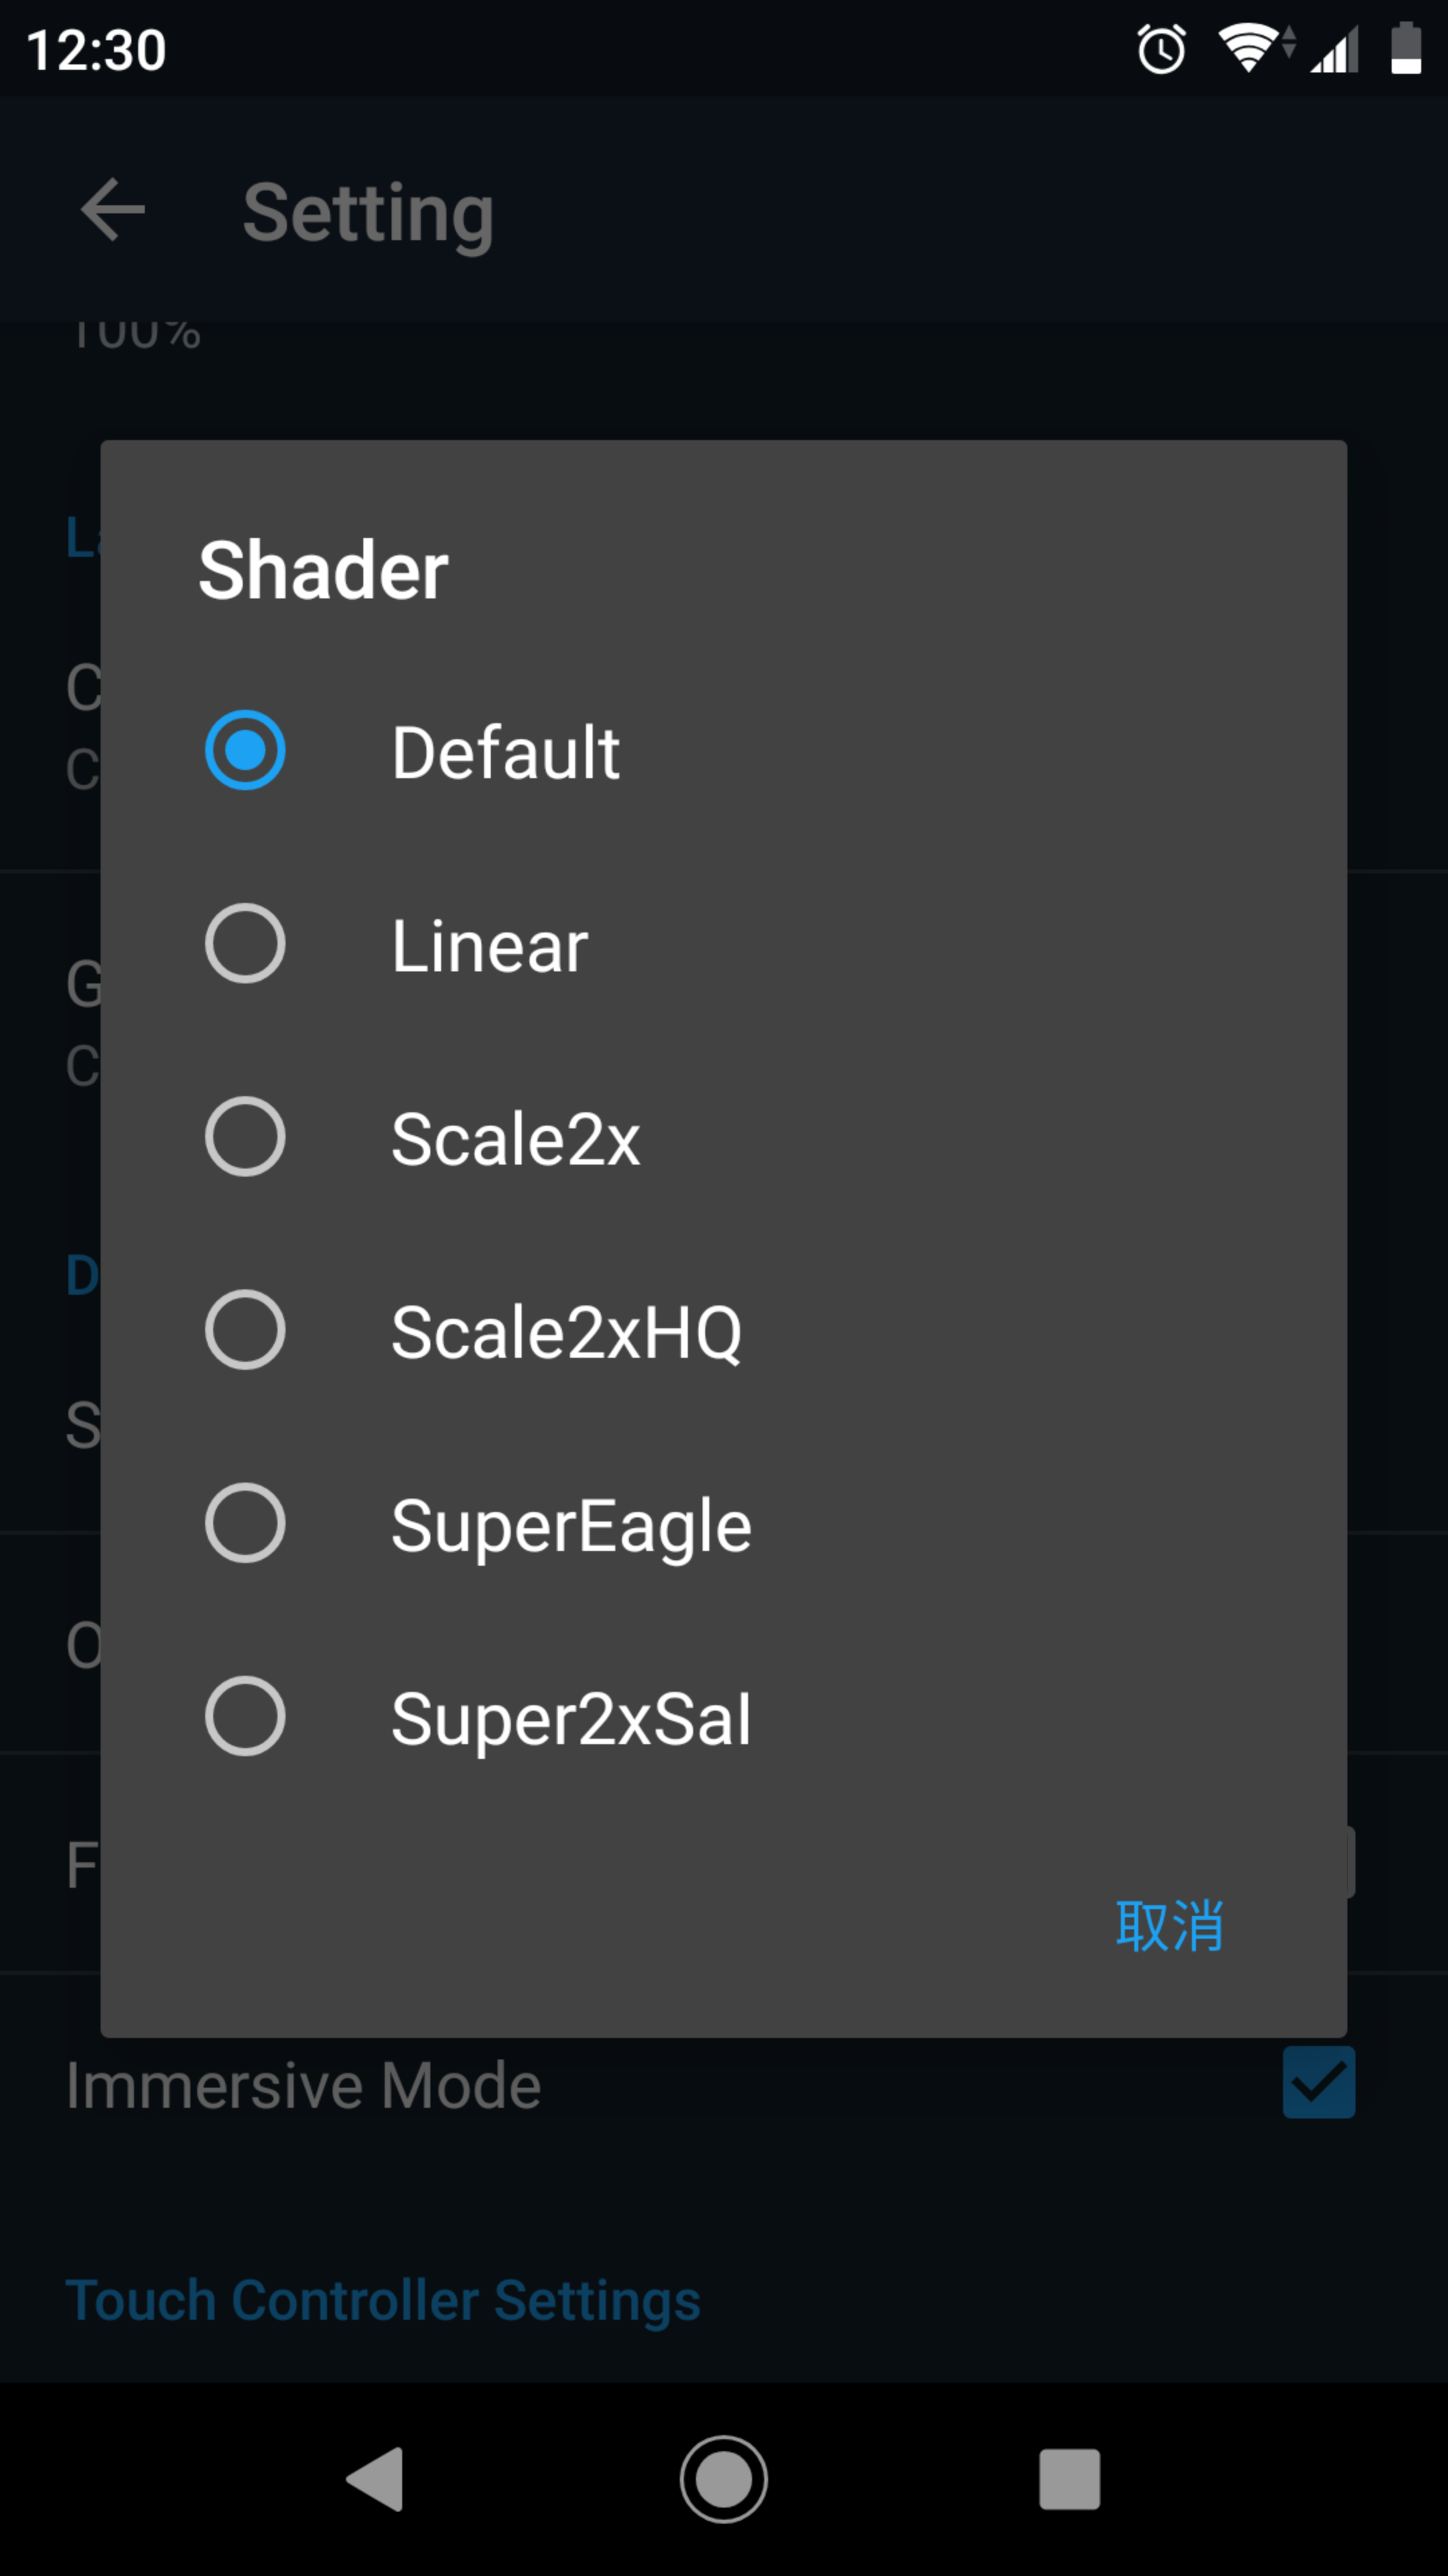Tap the Touch Controller Settings heading
The image size is (1448, 2576).
click(383, 2300)
